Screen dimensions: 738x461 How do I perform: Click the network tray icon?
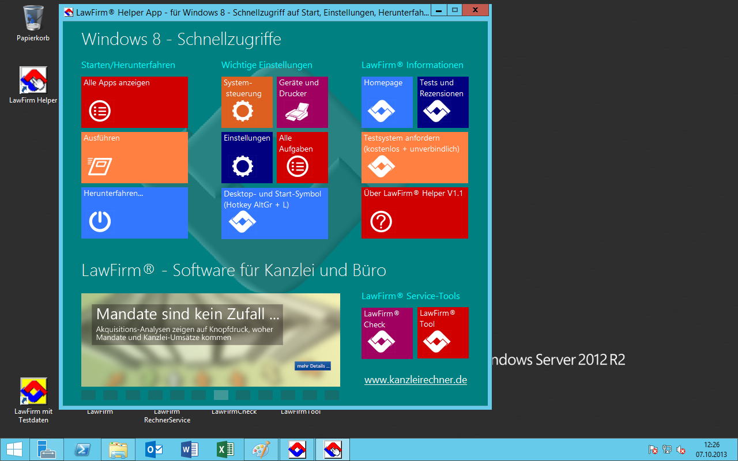(x=667, y=449)
